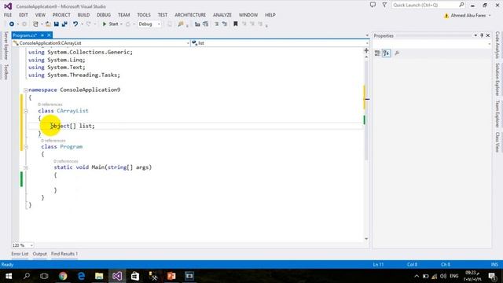503x283 pixels.
Task: Click the 0 references link above Main
Action: tap(66, 161)
